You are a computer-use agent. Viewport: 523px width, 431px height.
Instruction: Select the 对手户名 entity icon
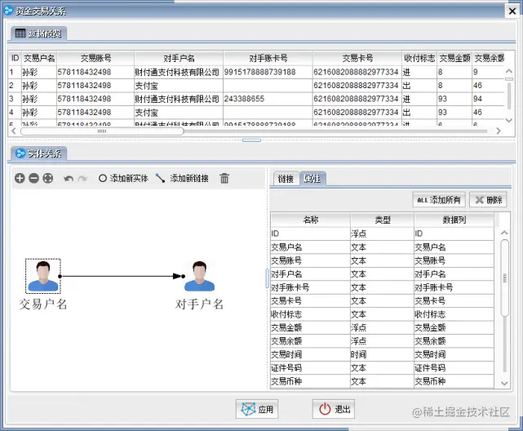199,276
